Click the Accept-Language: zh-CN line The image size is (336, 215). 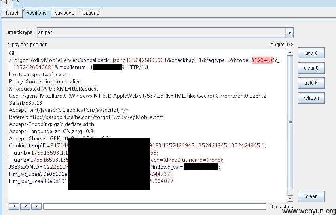51,131
